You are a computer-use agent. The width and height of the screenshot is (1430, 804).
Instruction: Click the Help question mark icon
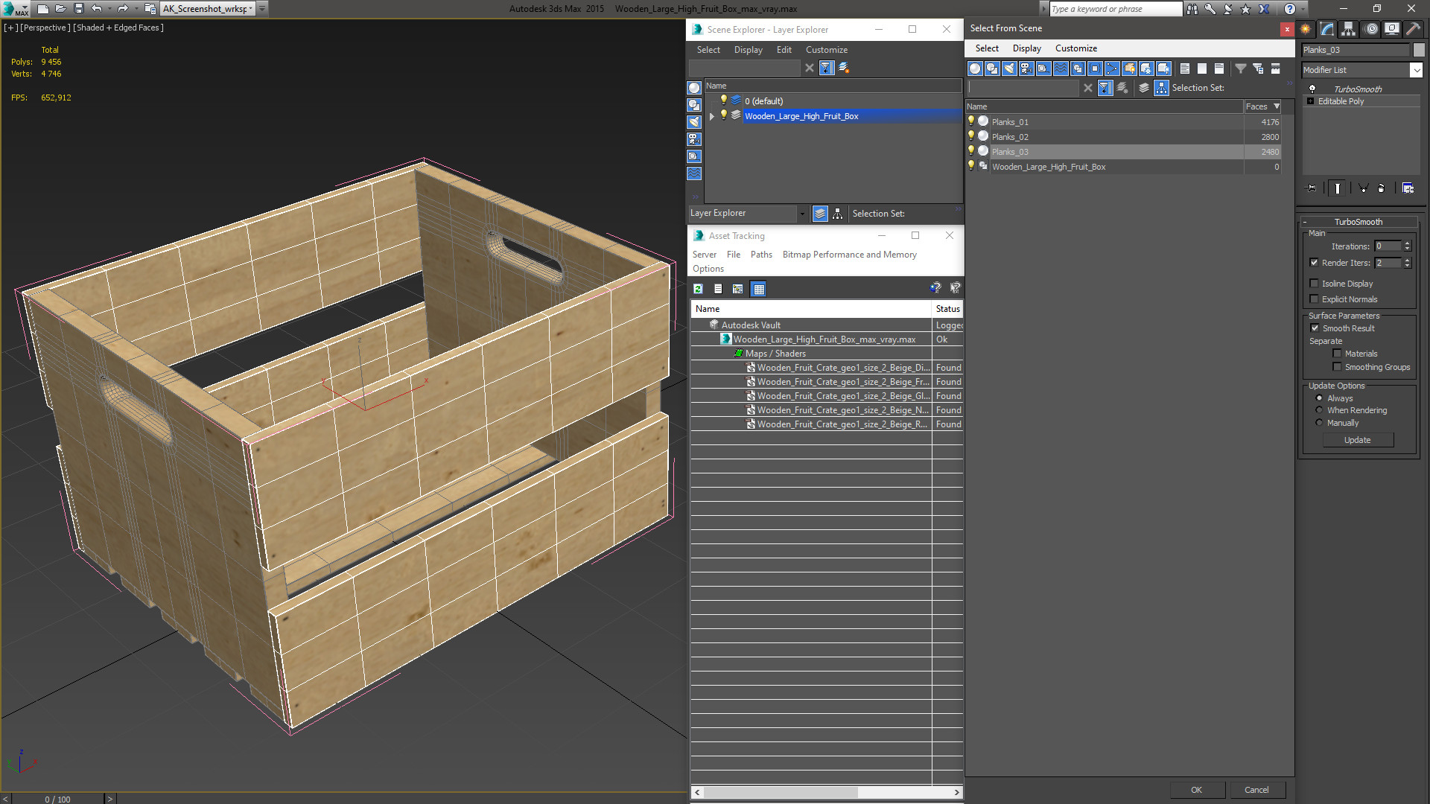pos(1289,9)
